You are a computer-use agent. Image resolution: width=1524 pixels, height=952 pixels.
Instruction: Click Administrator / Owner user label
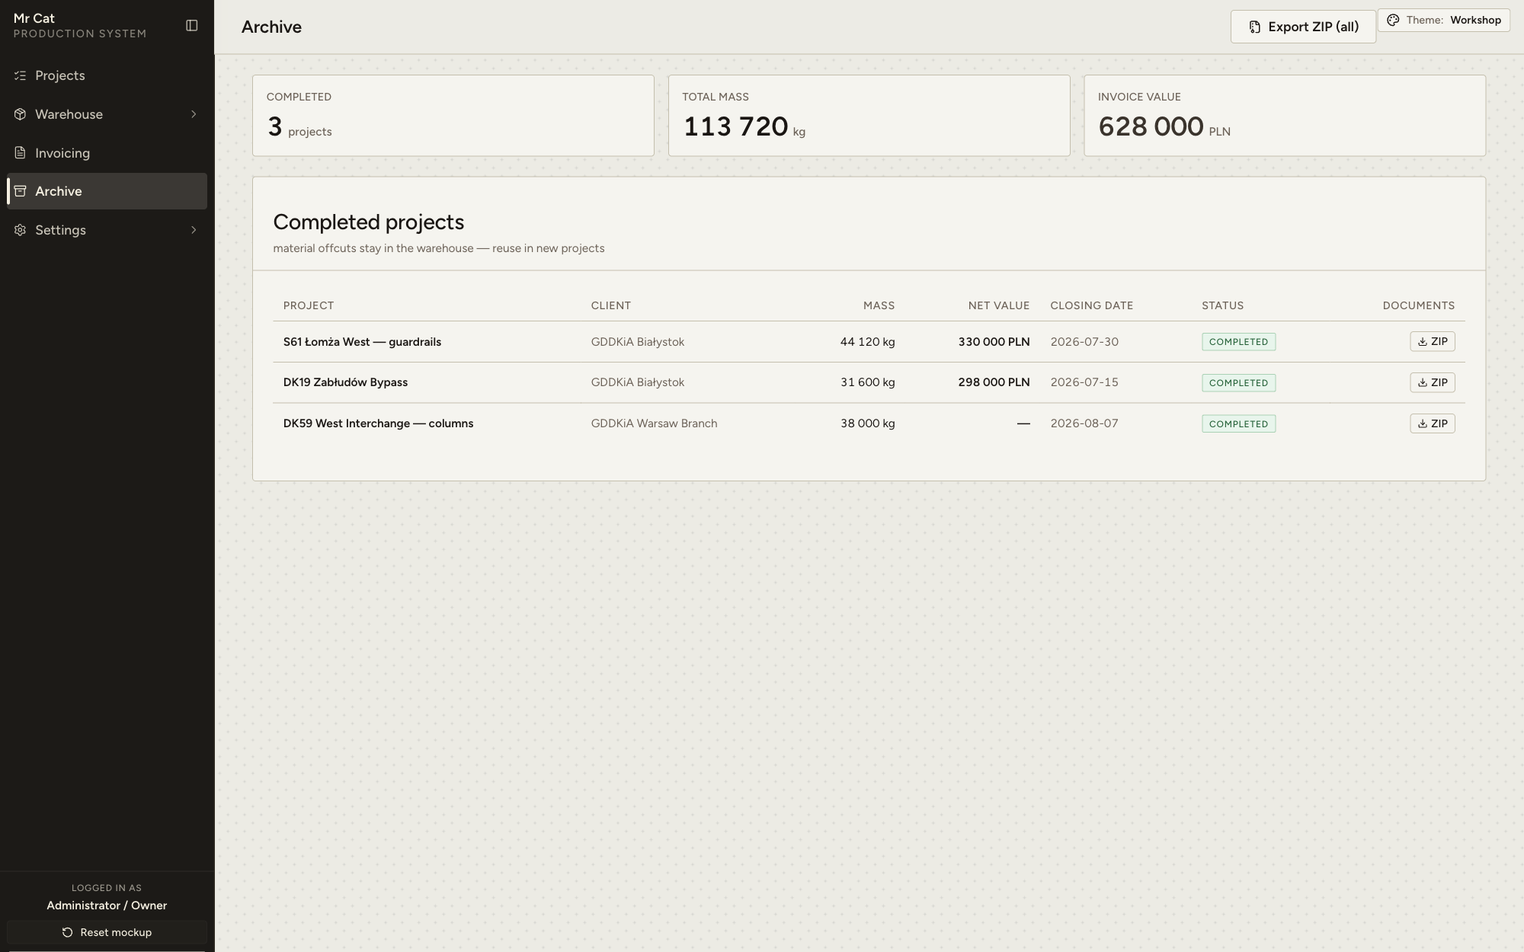tap(107, 906)
